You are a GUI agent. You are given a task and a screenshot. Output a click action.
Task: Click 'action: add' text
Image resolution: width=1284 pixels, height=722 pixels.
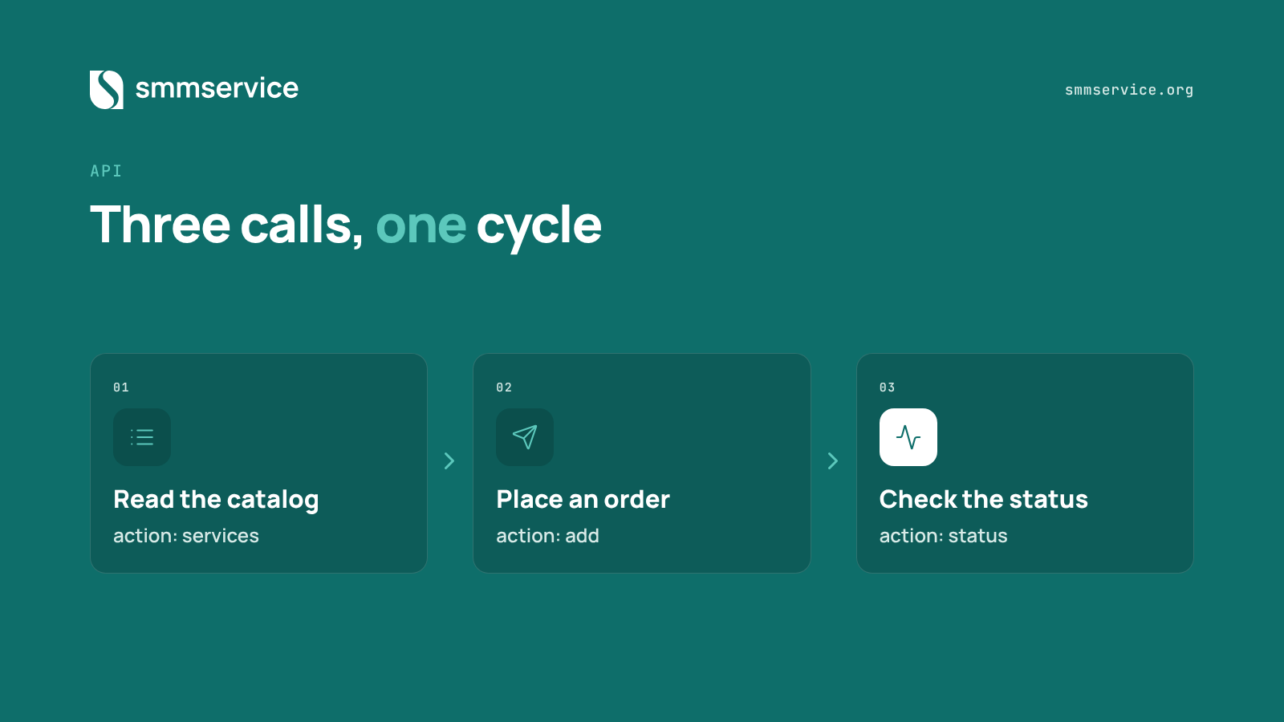547,536
